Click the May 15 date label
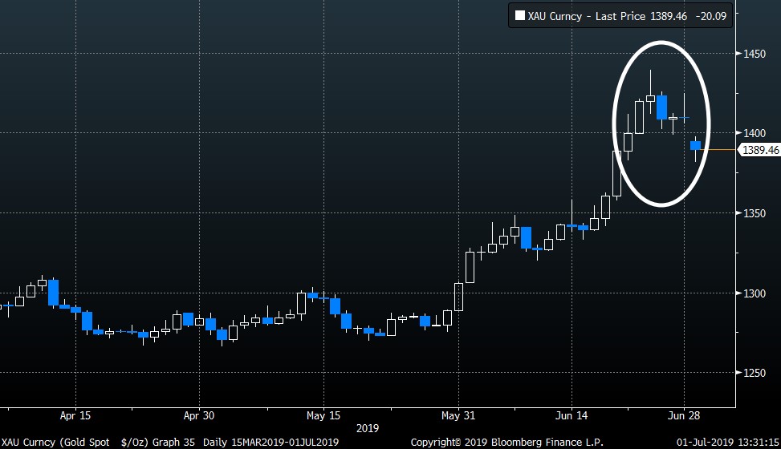Screen dimensions: 781x449 coord(323,415)
